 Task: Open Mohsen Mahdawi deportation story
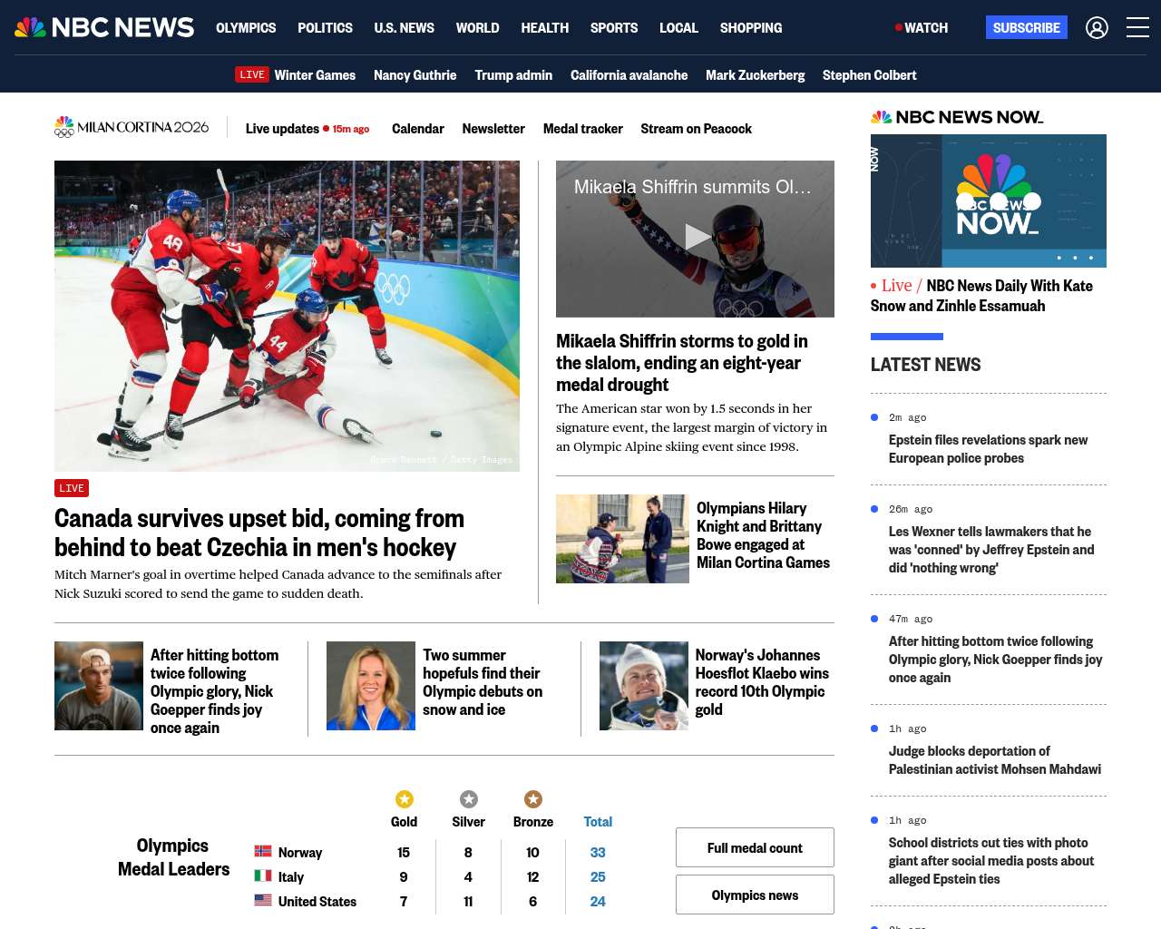click(x=995, y=760)
